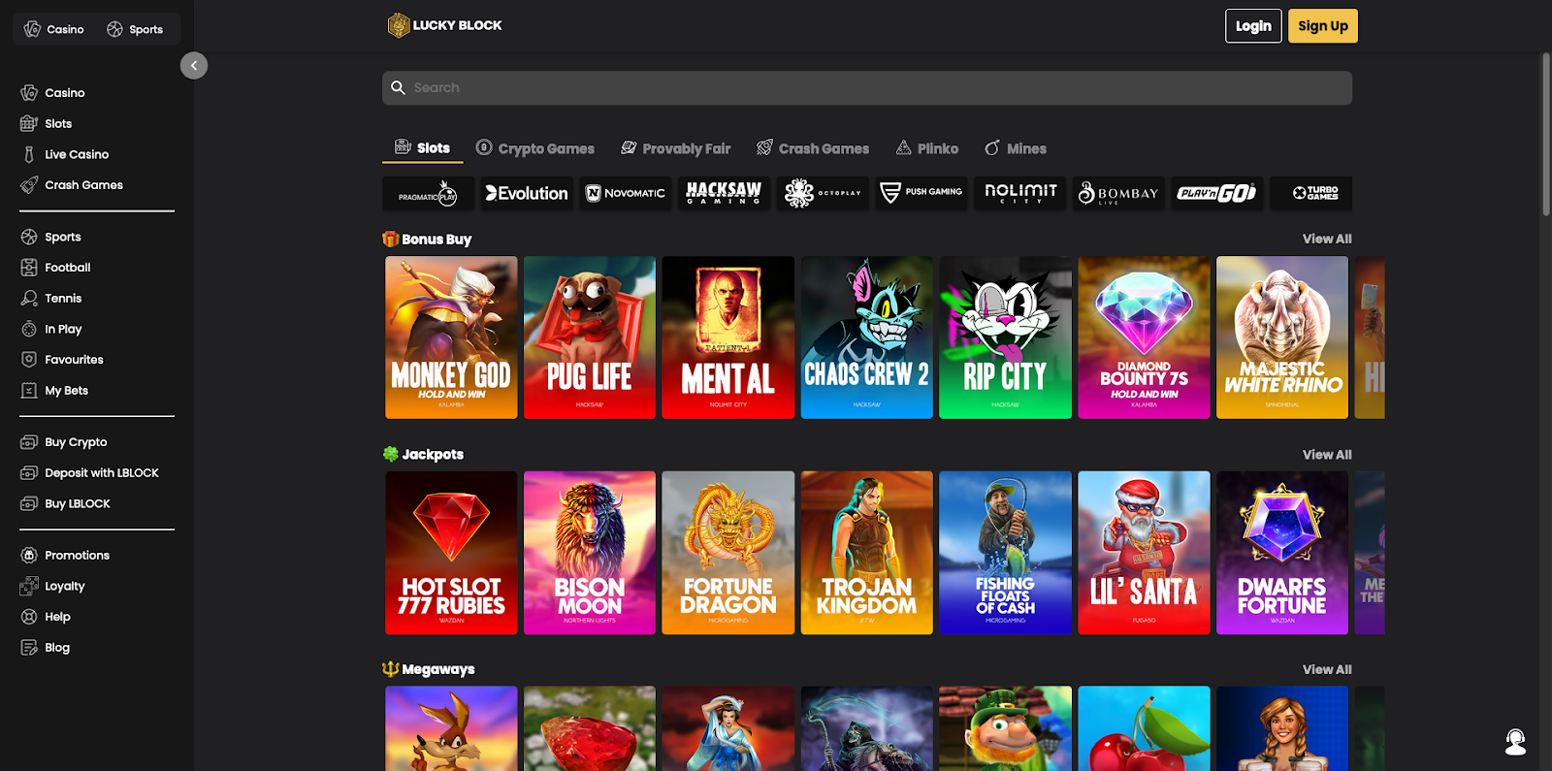Open Loyalty in the sidebar
This screenshot has width=1552, height=771.
coord(53,586)
